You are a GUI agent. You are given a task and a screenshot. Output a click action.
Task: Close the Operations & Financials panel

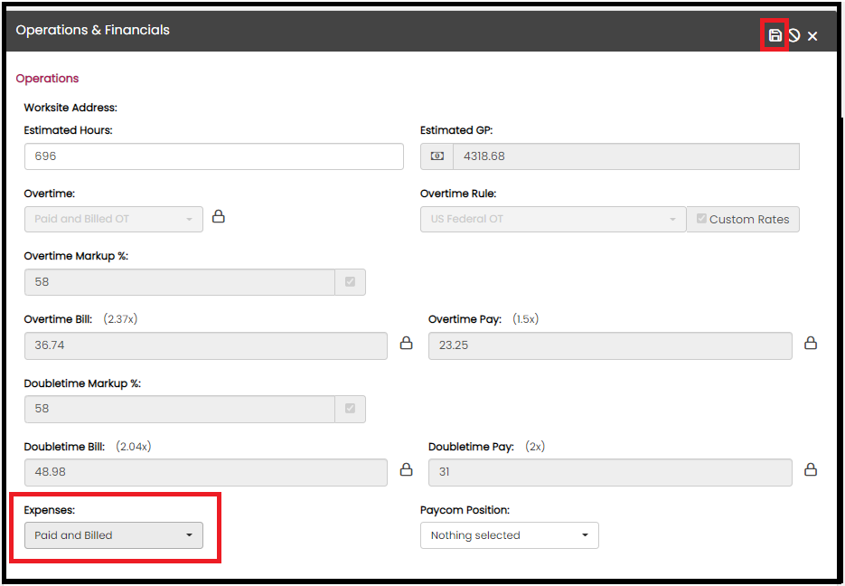(812, 36)
